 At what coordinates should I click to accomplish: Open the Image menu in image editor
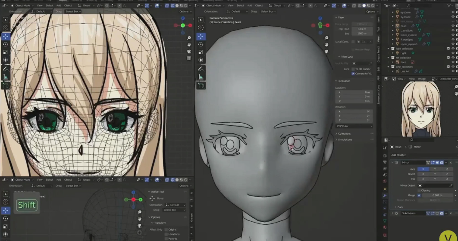tap(421, 79)
